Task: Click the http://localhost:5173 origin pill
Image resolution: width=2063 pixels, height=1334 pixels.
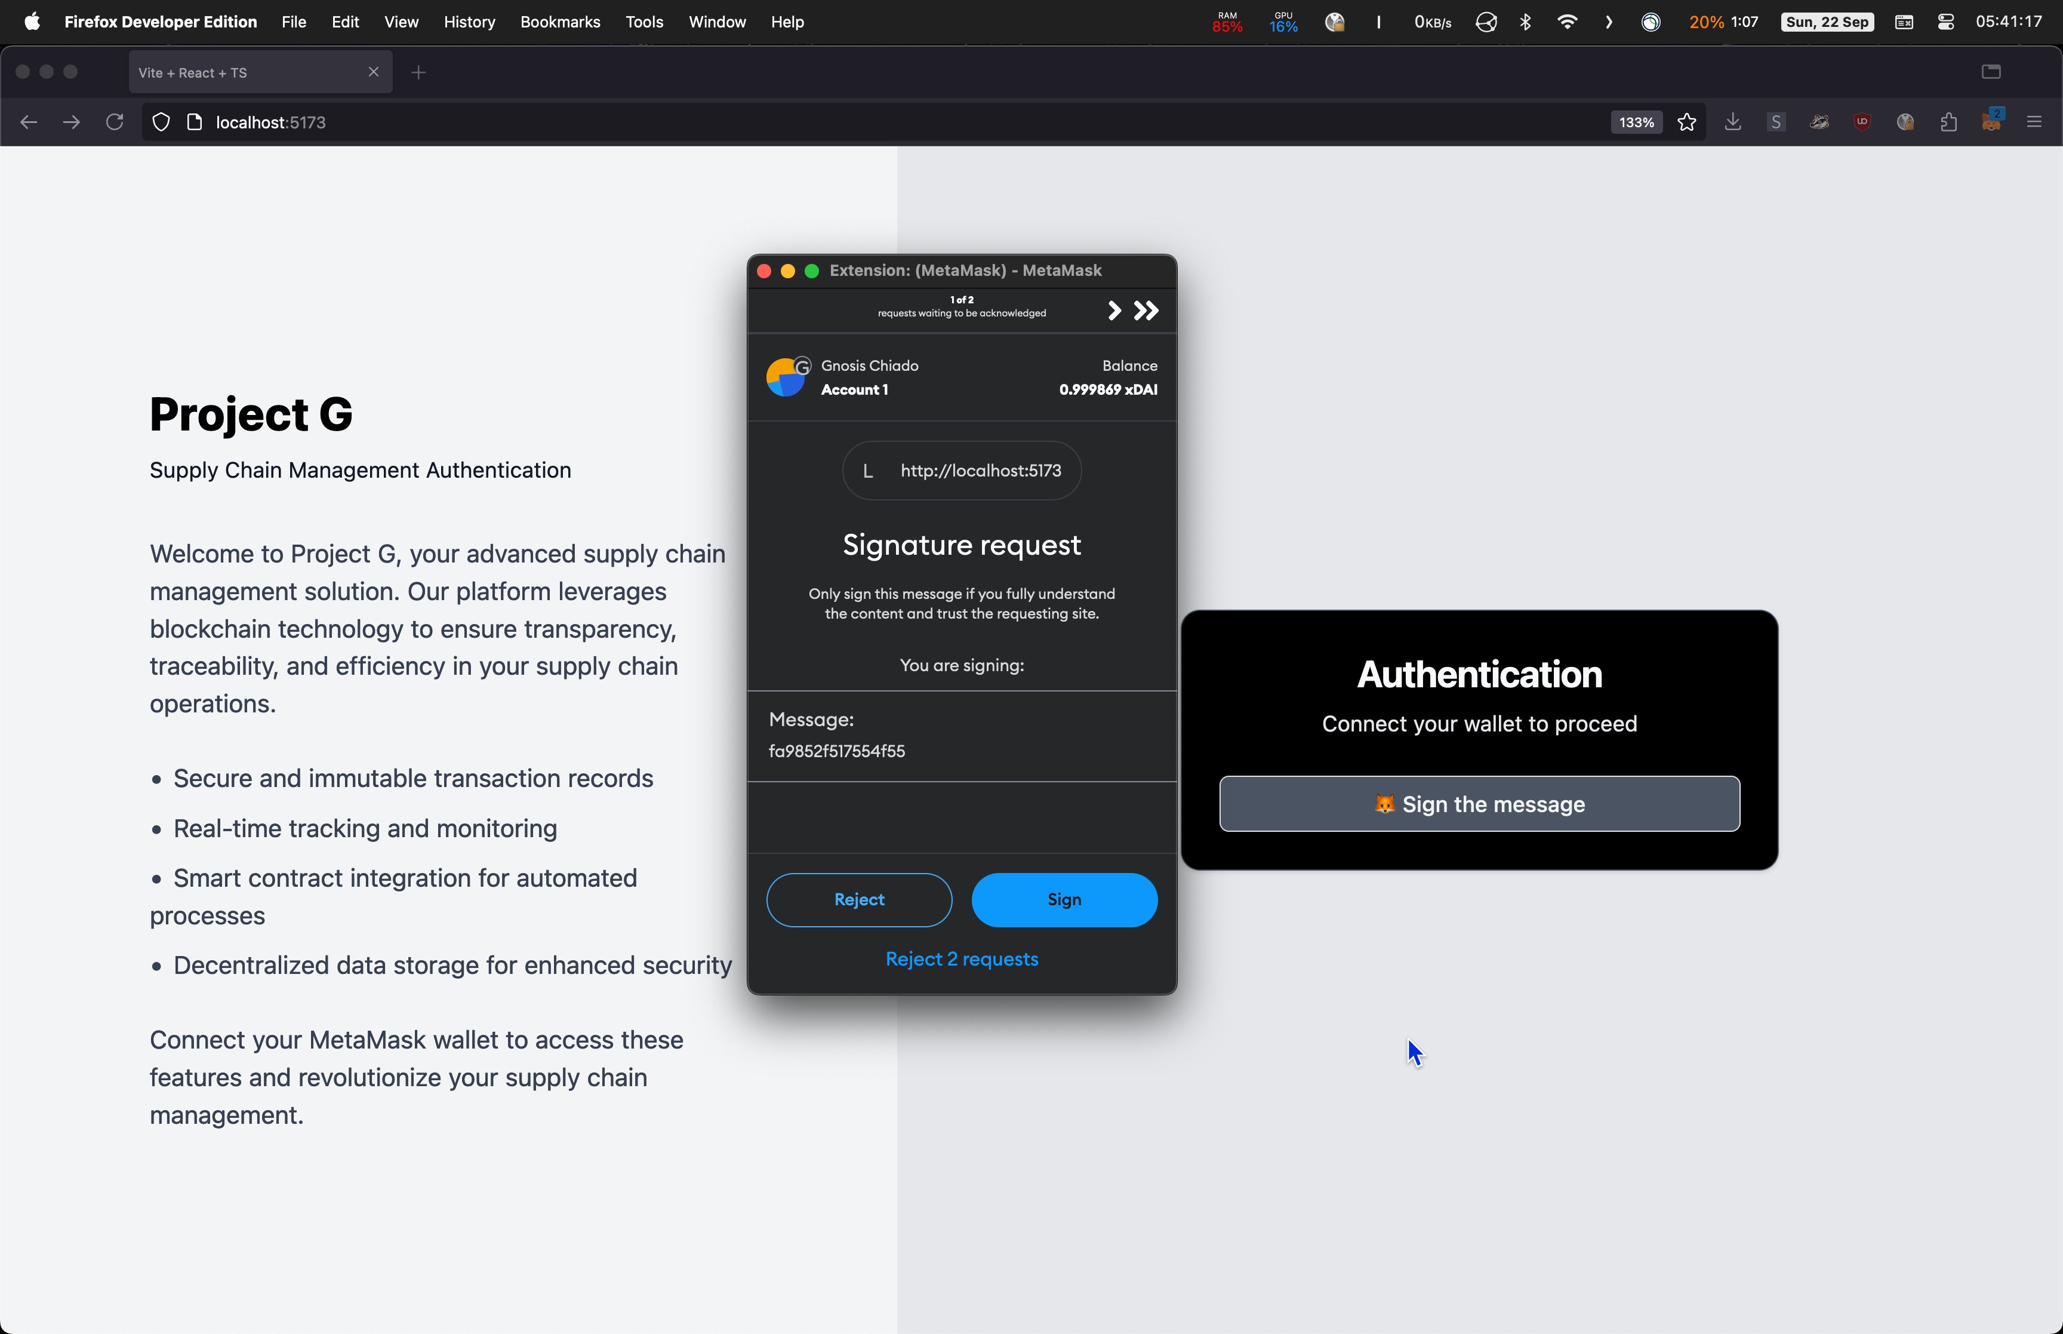Action: tap(962, 471)
